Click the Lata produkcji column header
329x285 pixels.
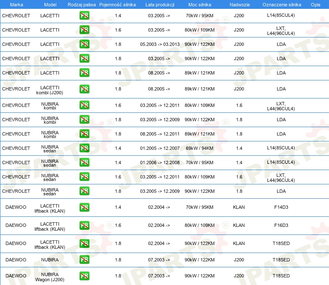pyautogui.click(x=160, y=5)
